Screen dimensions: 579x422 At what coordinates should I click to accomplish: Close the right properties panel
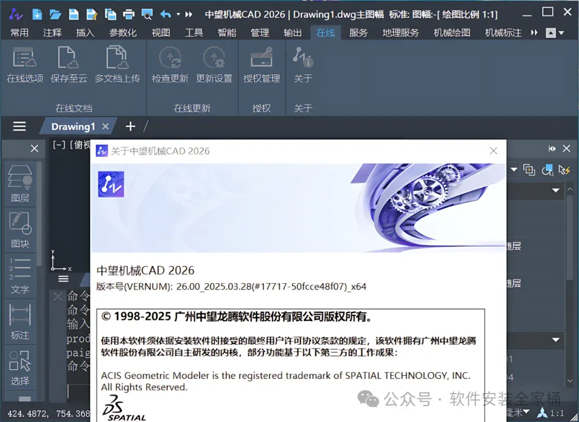click(x=567, y=149)
